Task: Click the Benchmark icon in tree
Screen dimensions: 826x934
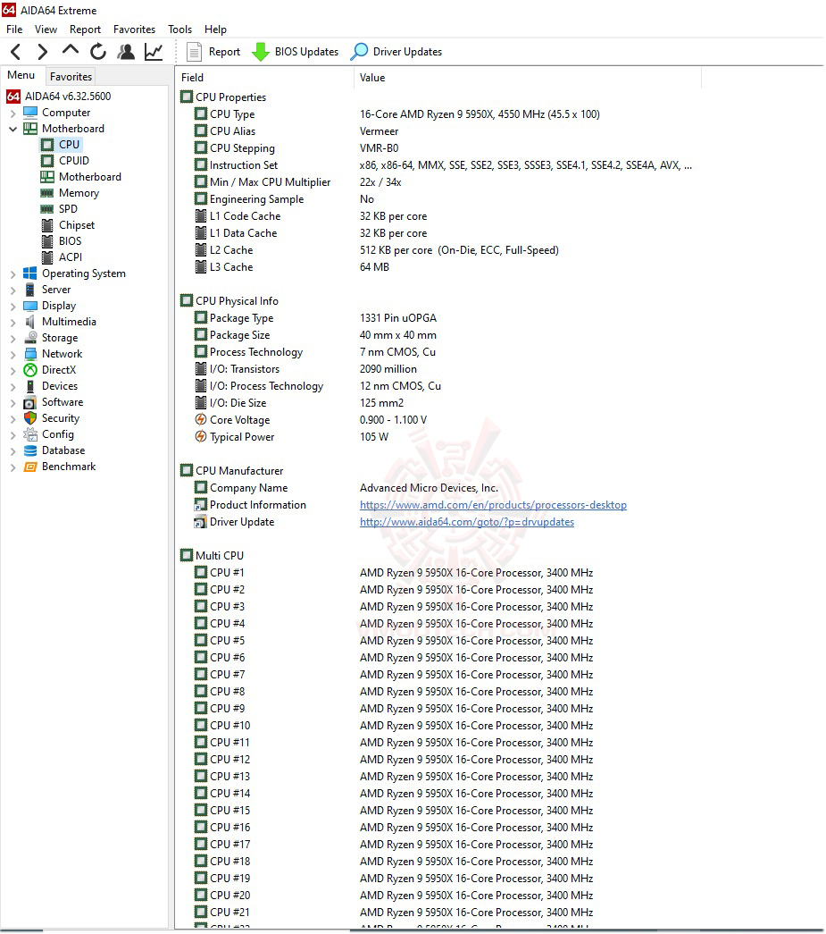Action: click(30, 467)
